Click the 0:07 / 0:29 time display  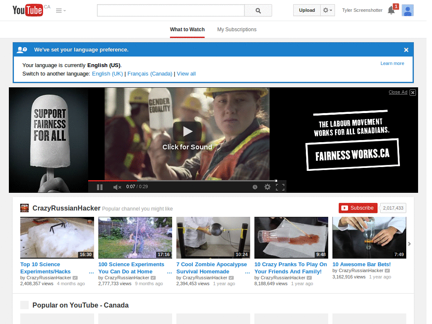137,187
